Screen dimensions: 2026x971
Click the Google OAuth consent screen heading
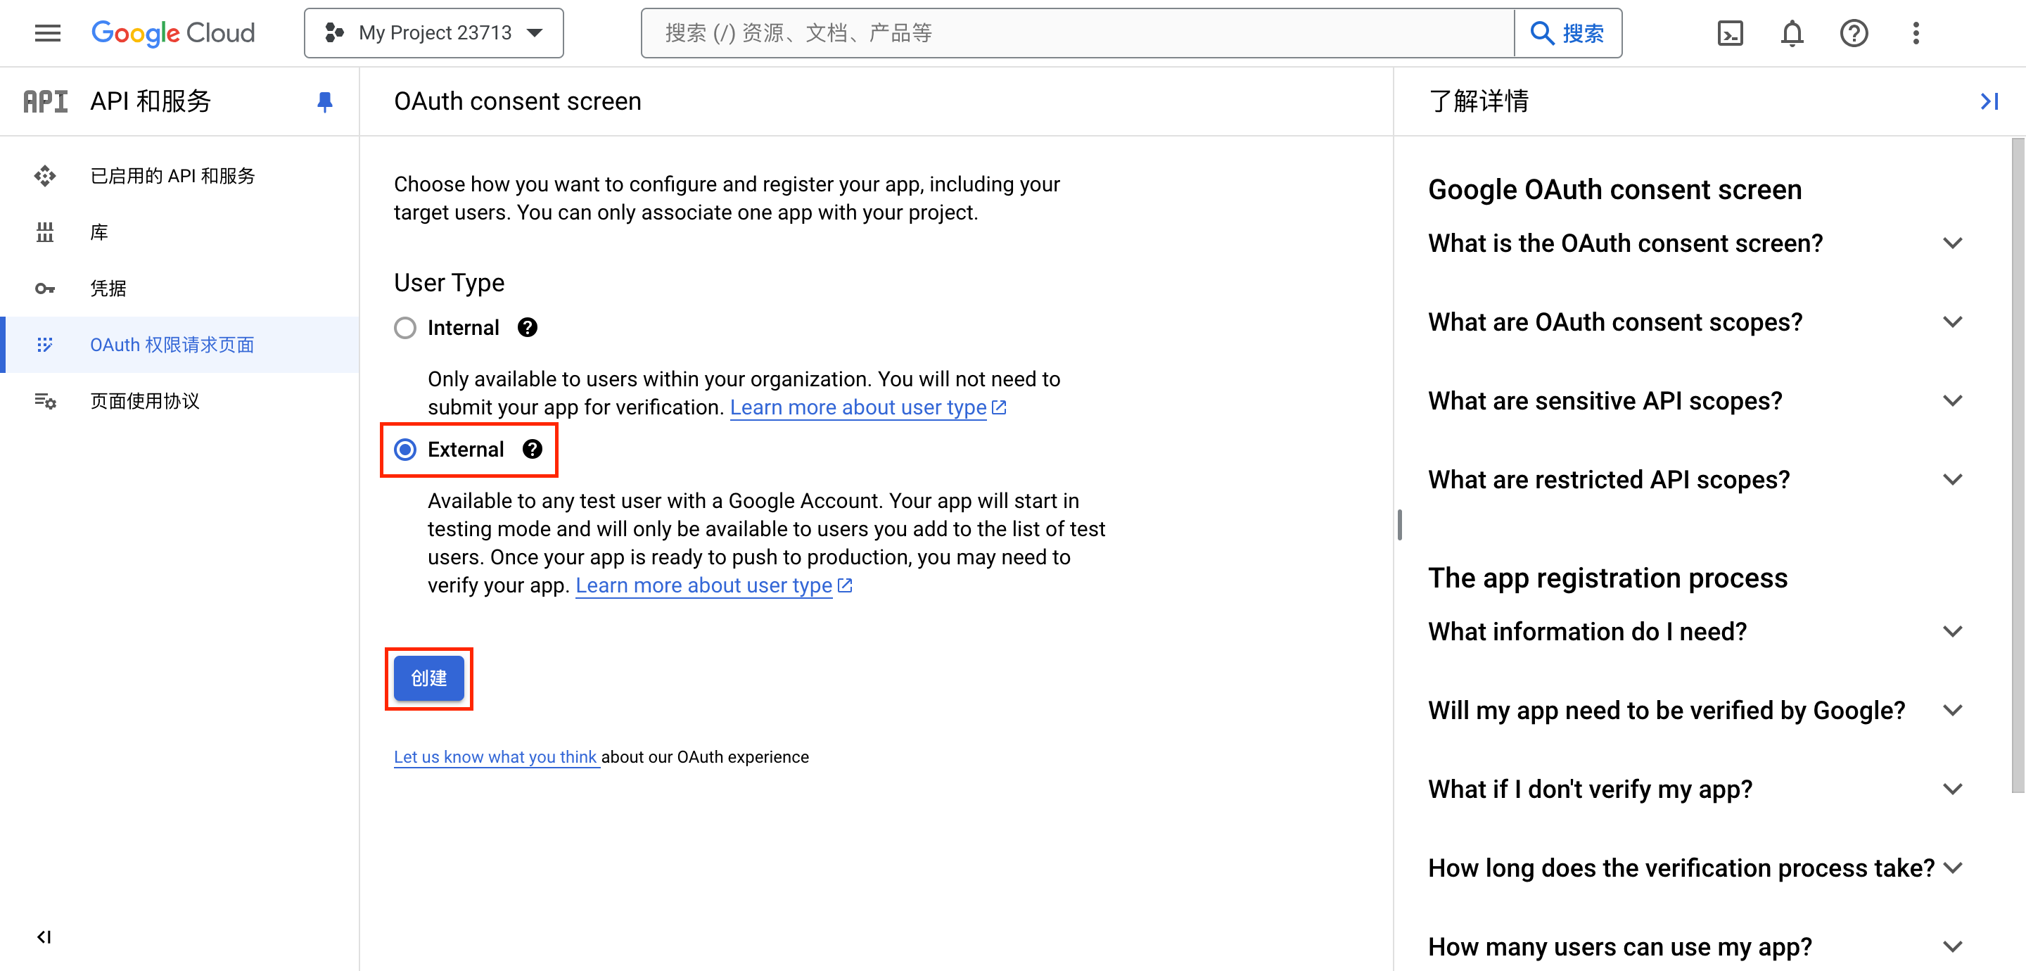coord(1614,190)
